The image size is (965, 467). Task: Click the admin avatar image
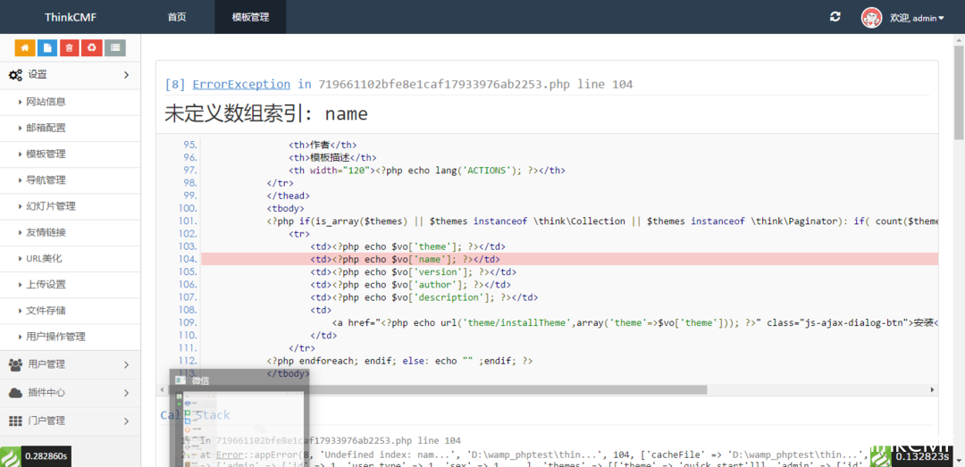(871, 17)
